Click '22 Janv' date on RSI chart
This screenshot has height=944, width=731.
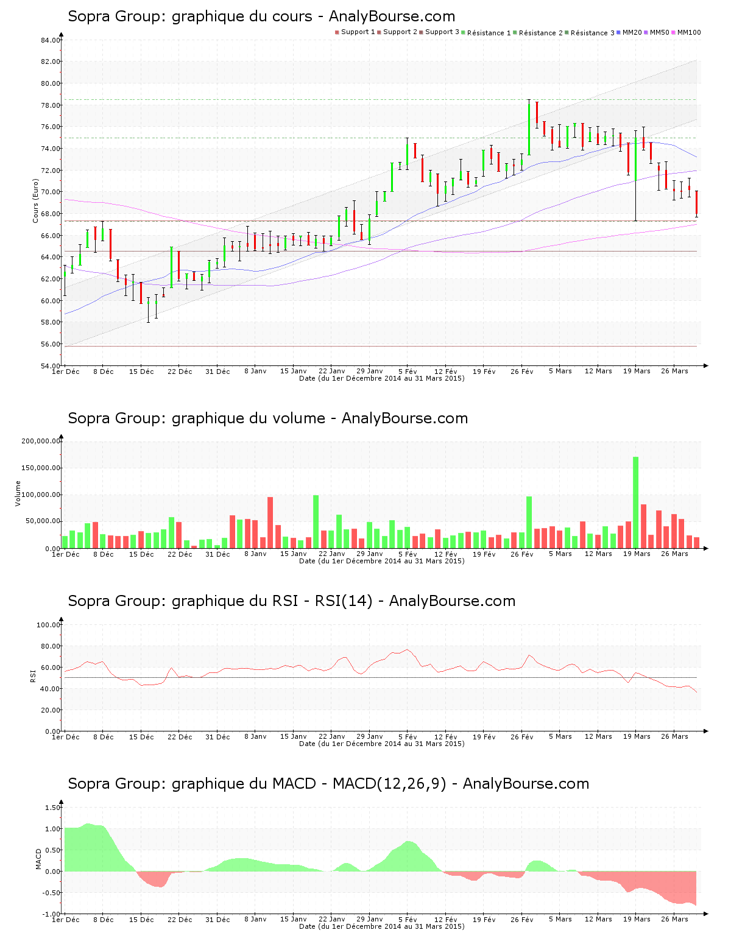(332, 737)
